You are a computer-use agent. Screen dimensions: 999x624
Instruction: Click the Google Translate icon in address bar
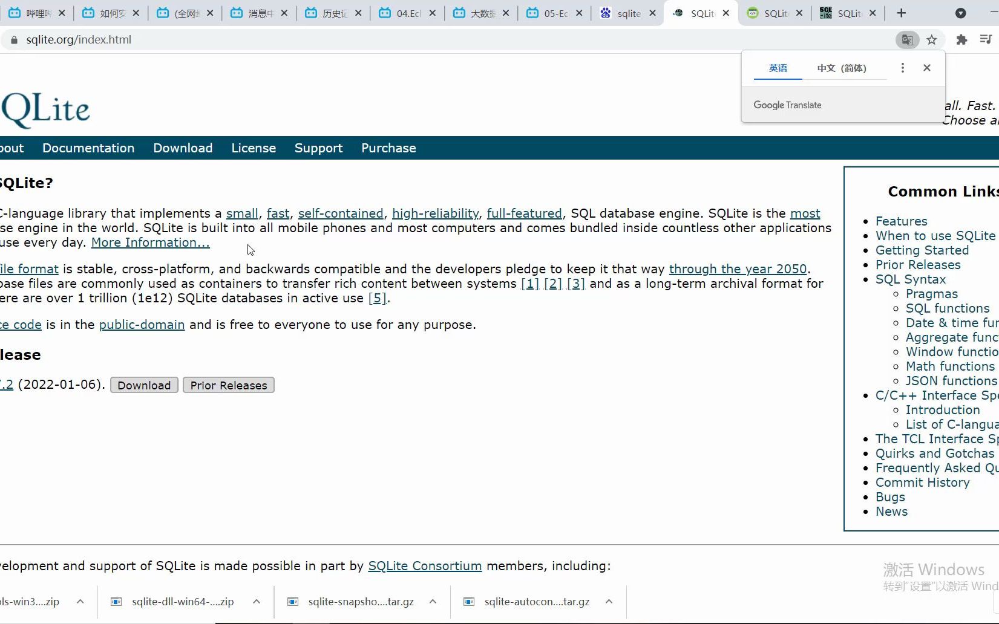click(907, 40)
